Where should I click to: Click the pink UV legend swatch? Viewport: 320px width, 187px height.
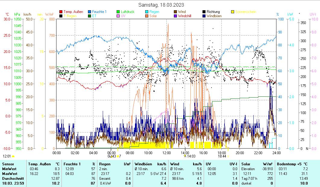tap(118, 16)
